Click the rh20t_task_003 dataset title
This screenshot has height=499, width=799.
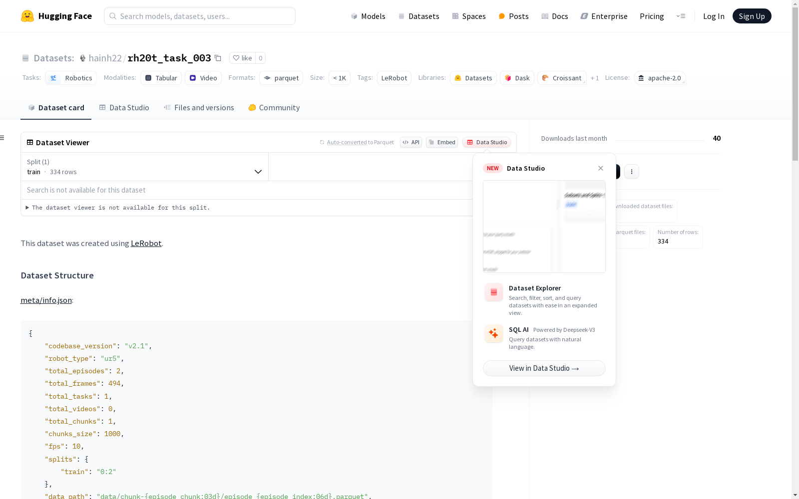169,58
